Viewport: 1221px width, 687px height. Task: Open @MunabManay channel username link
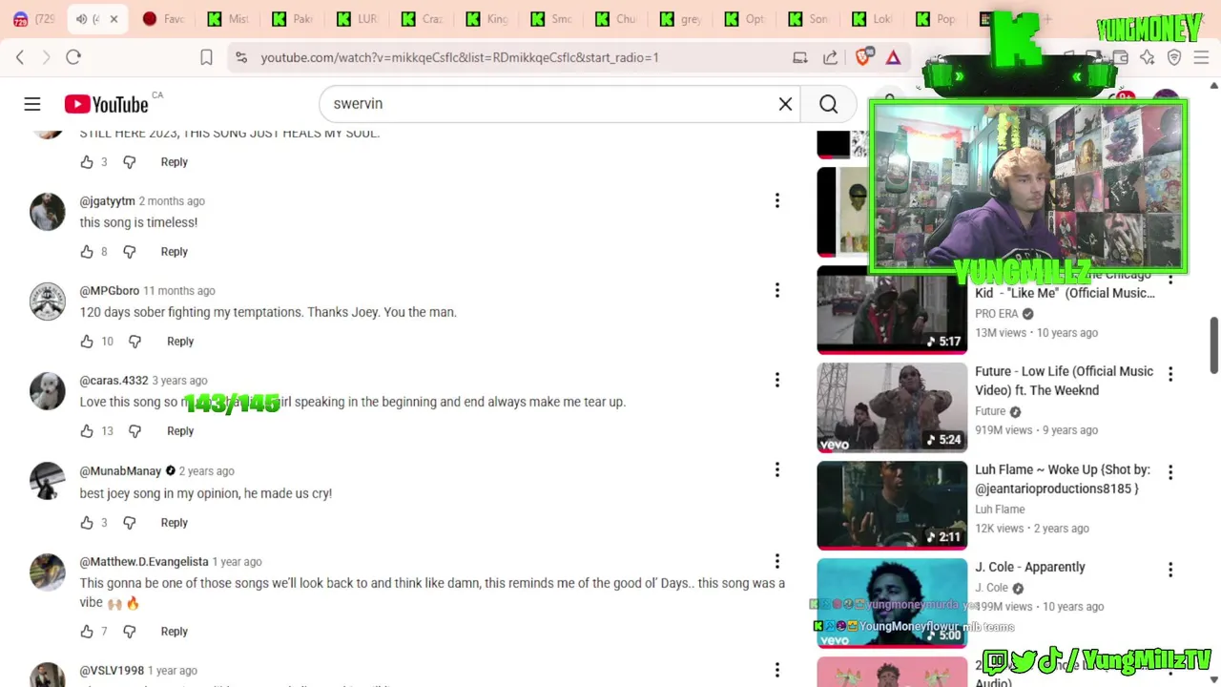(x=120, y=471)
